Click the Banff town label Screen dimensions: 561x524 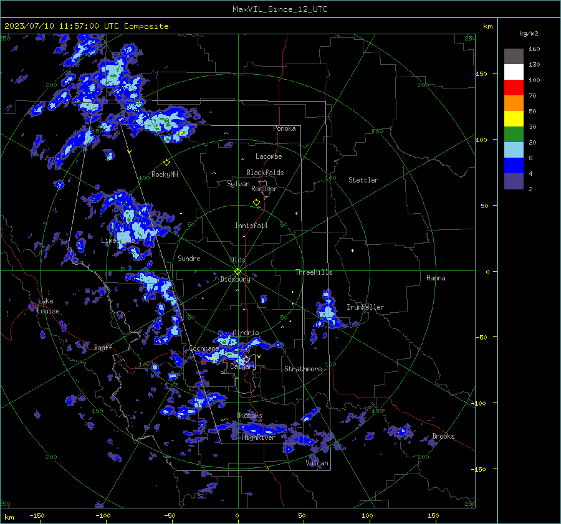[x=103, y=347]
